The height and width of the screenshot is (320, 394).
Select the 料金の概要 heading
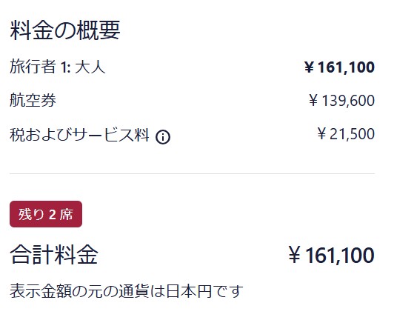[65, 30]
